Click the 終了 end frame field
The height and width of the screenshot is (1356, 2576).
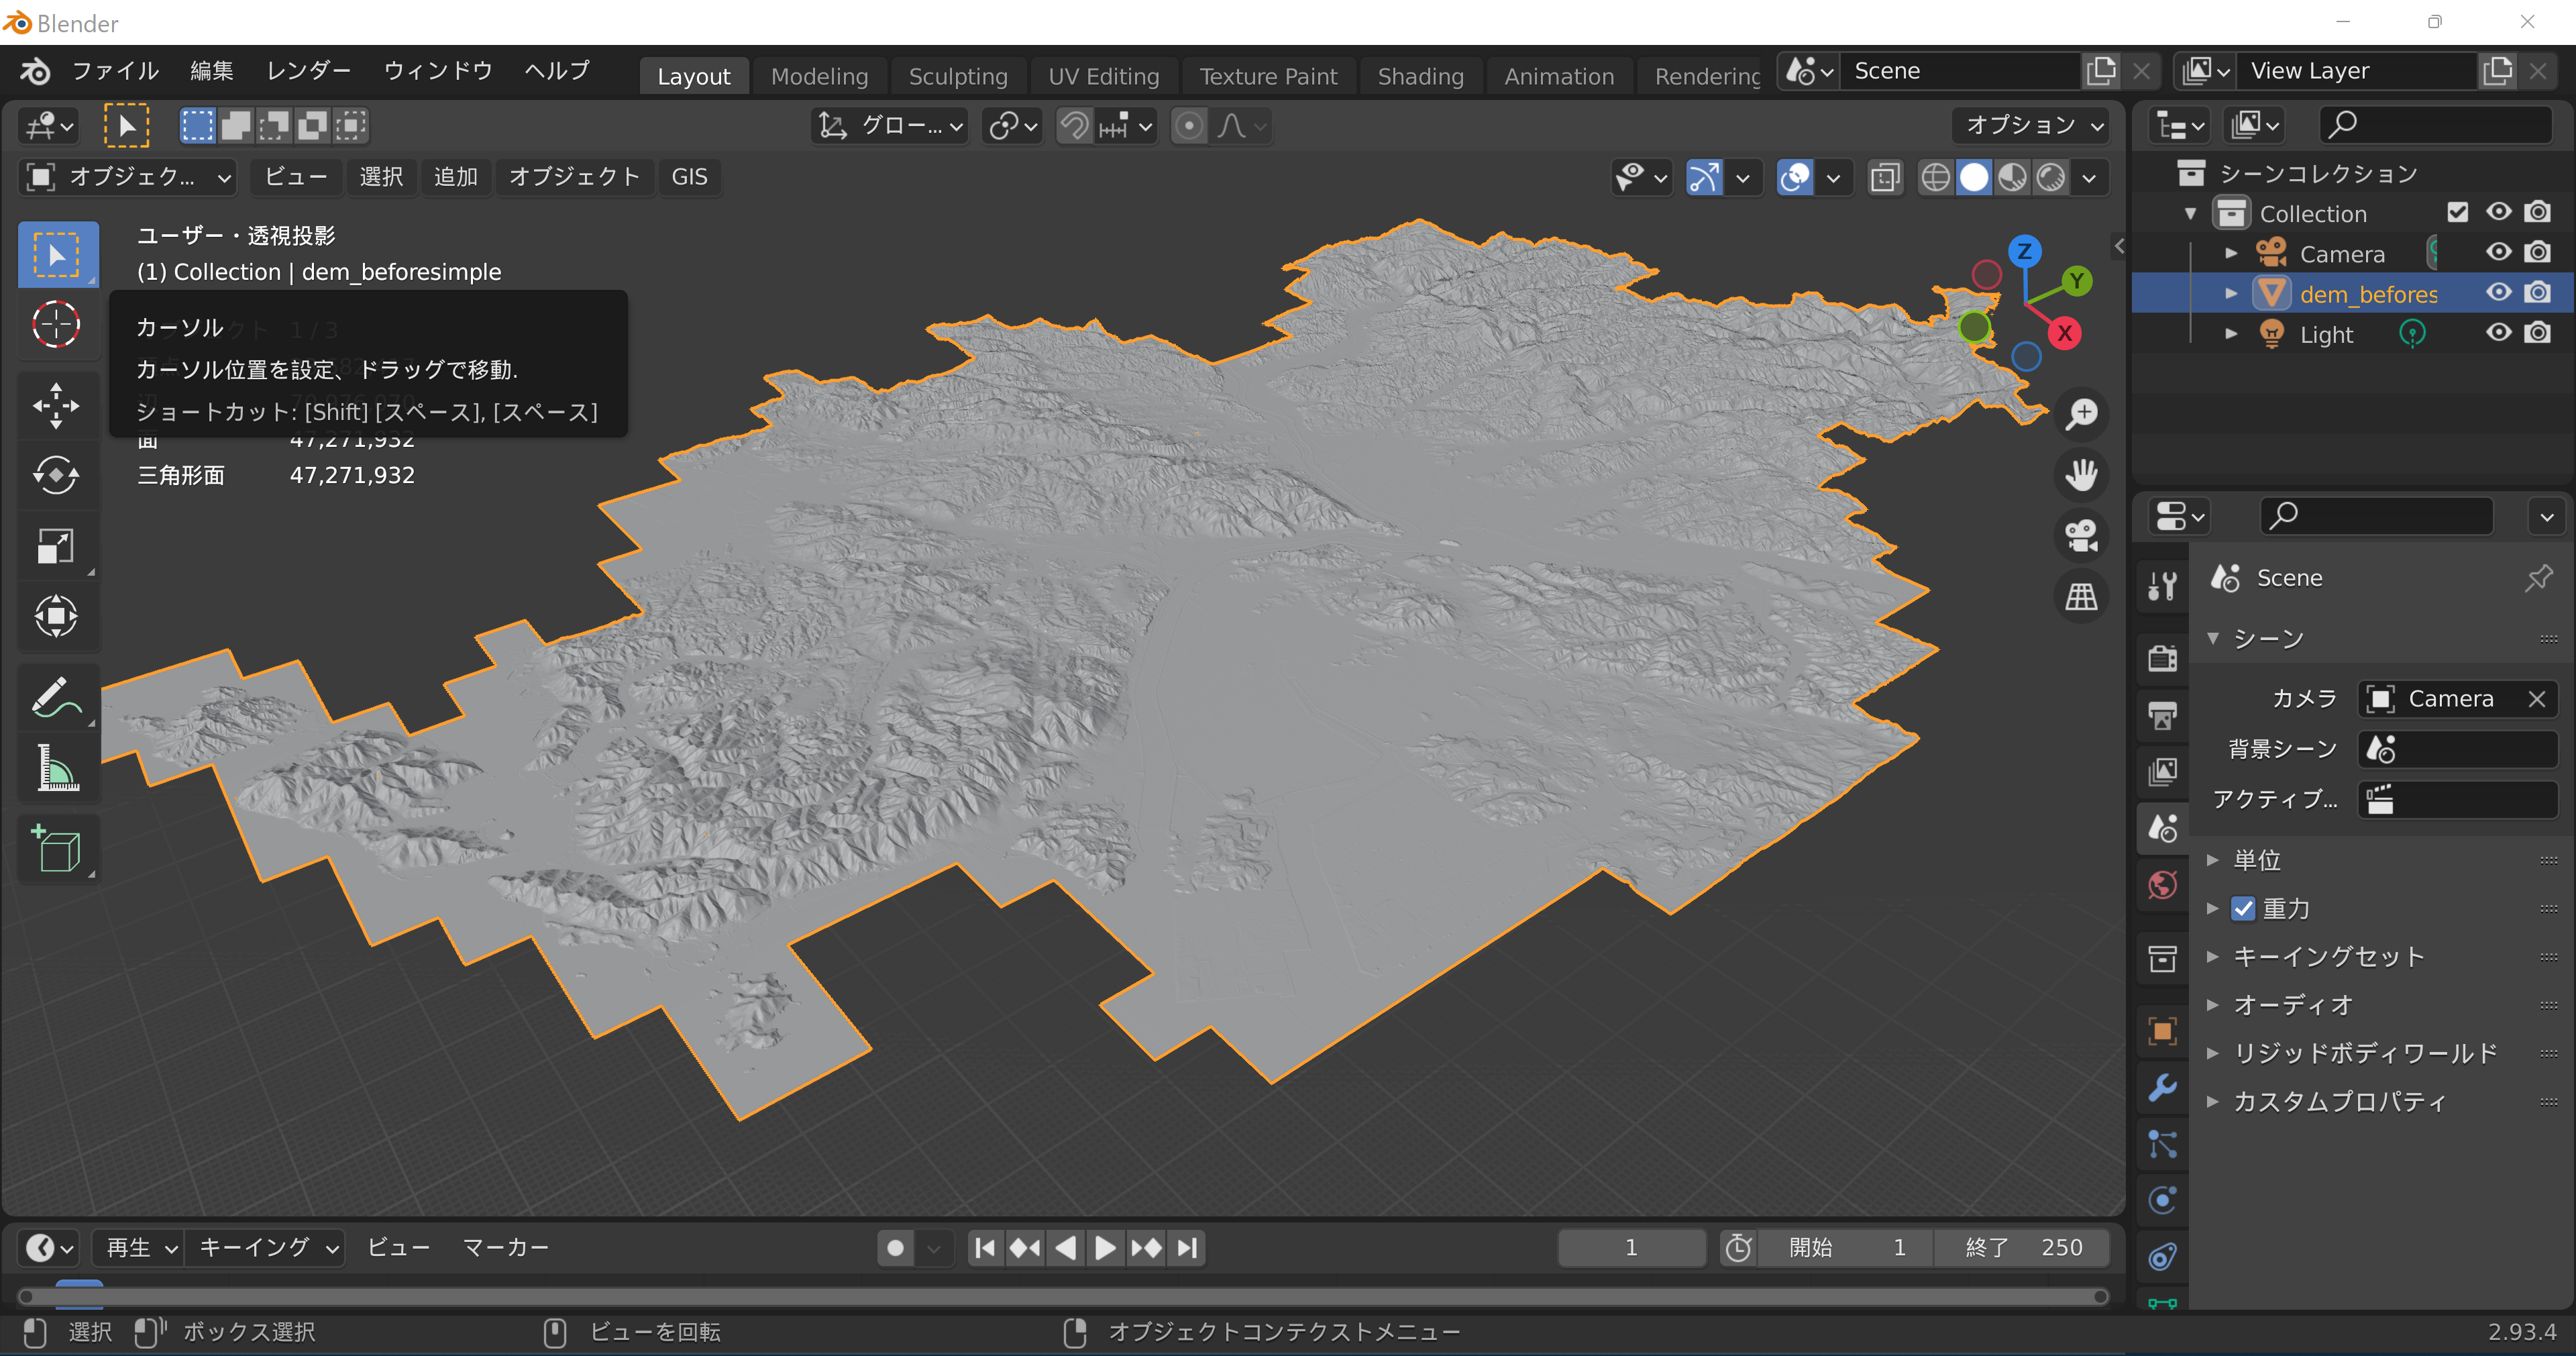tap(2022, 1248)
